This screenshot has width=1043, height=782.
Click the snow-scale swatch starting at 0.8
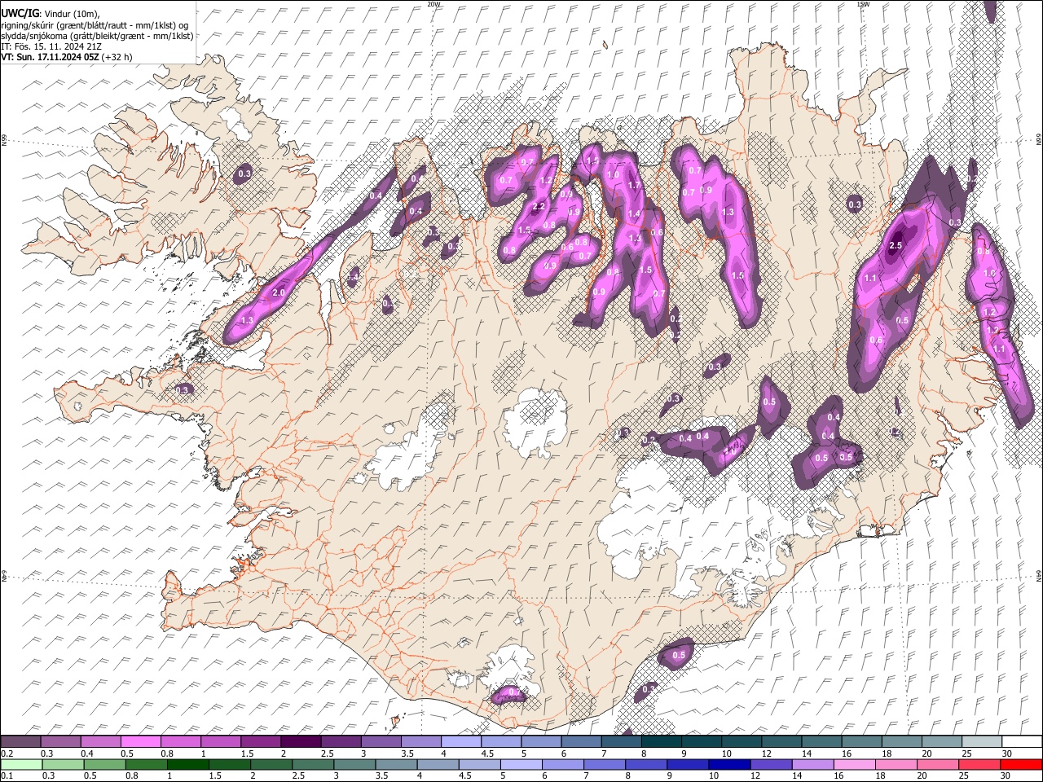tap(180, 741)
